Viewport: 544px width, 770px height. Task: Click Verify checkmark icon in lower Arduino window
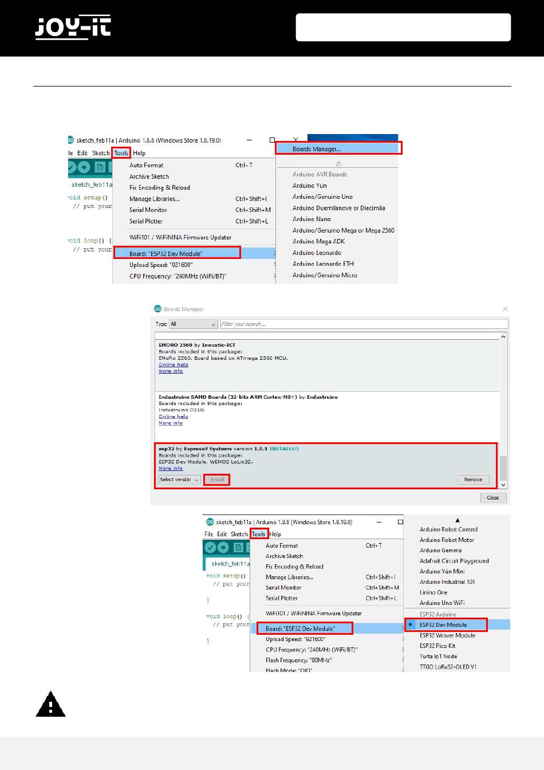pos(210,547)
